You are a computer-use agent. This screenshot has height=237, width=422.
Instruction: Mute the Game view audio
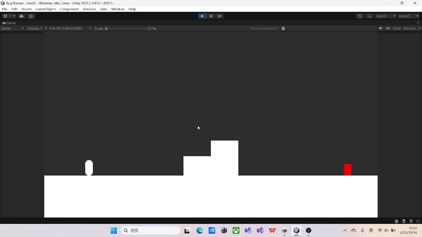point(380,29)
